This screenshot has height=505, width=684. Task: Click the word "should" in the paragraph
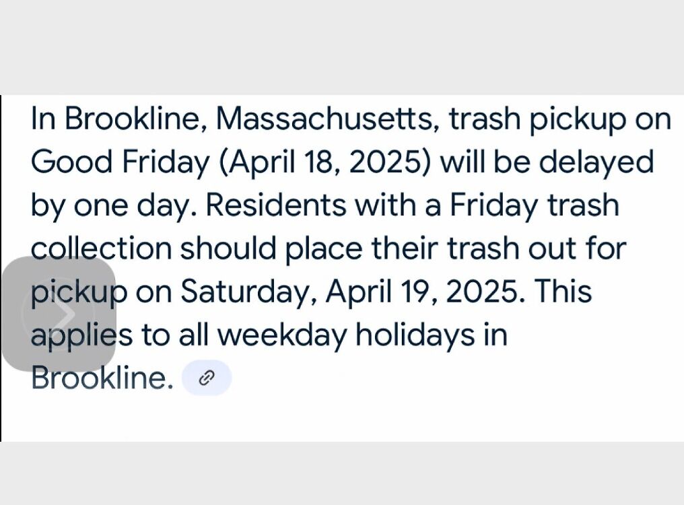point(229,248)
